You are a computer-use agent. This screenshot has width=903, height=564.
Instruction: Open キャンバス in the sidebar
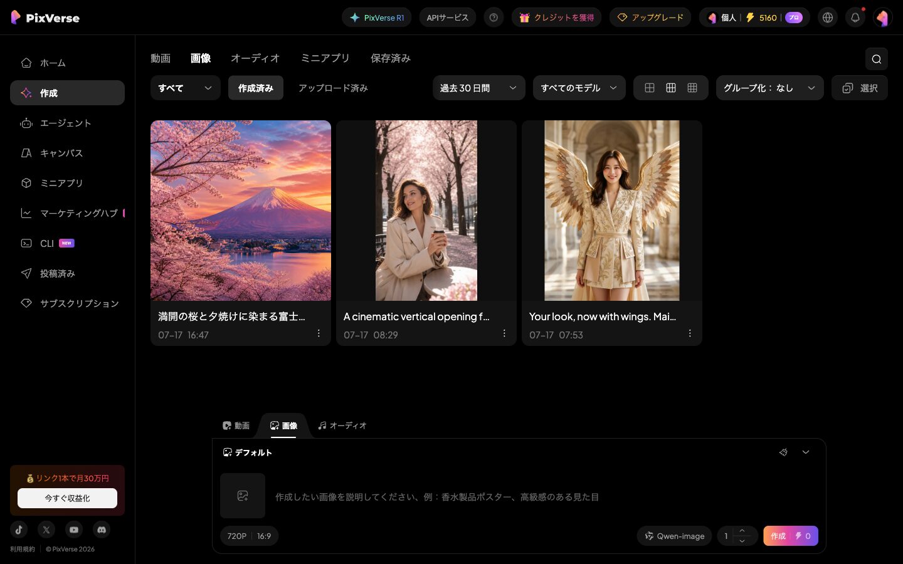pos(67,153)
